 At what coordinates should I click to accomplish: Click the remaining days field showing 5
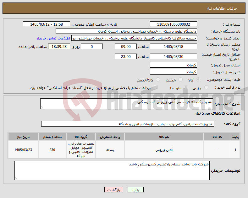92,46
